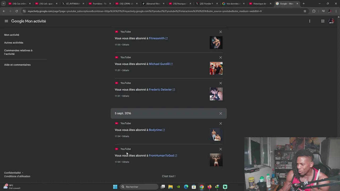Go back to previous page

pos(4,11)
